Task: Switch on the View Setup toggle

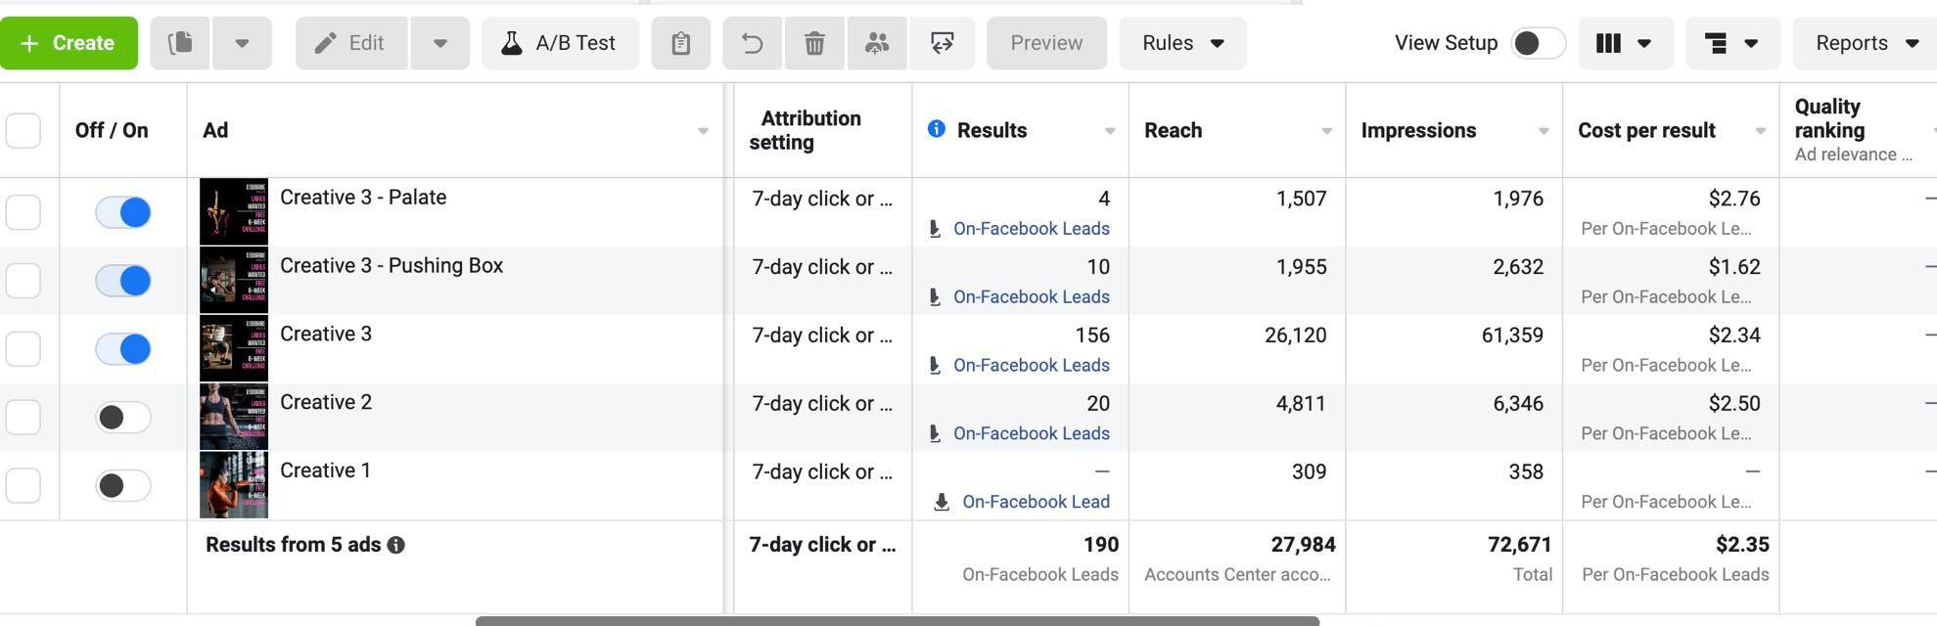Action: click(1538, 43)
